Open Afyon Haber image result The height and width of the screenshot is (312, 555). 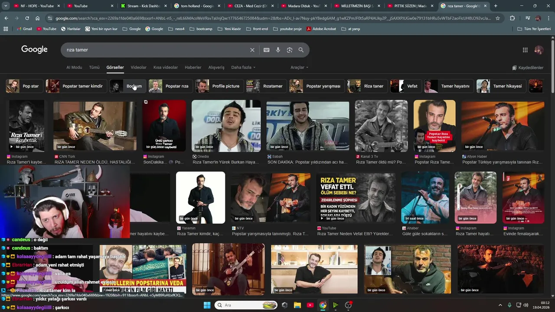503,126
